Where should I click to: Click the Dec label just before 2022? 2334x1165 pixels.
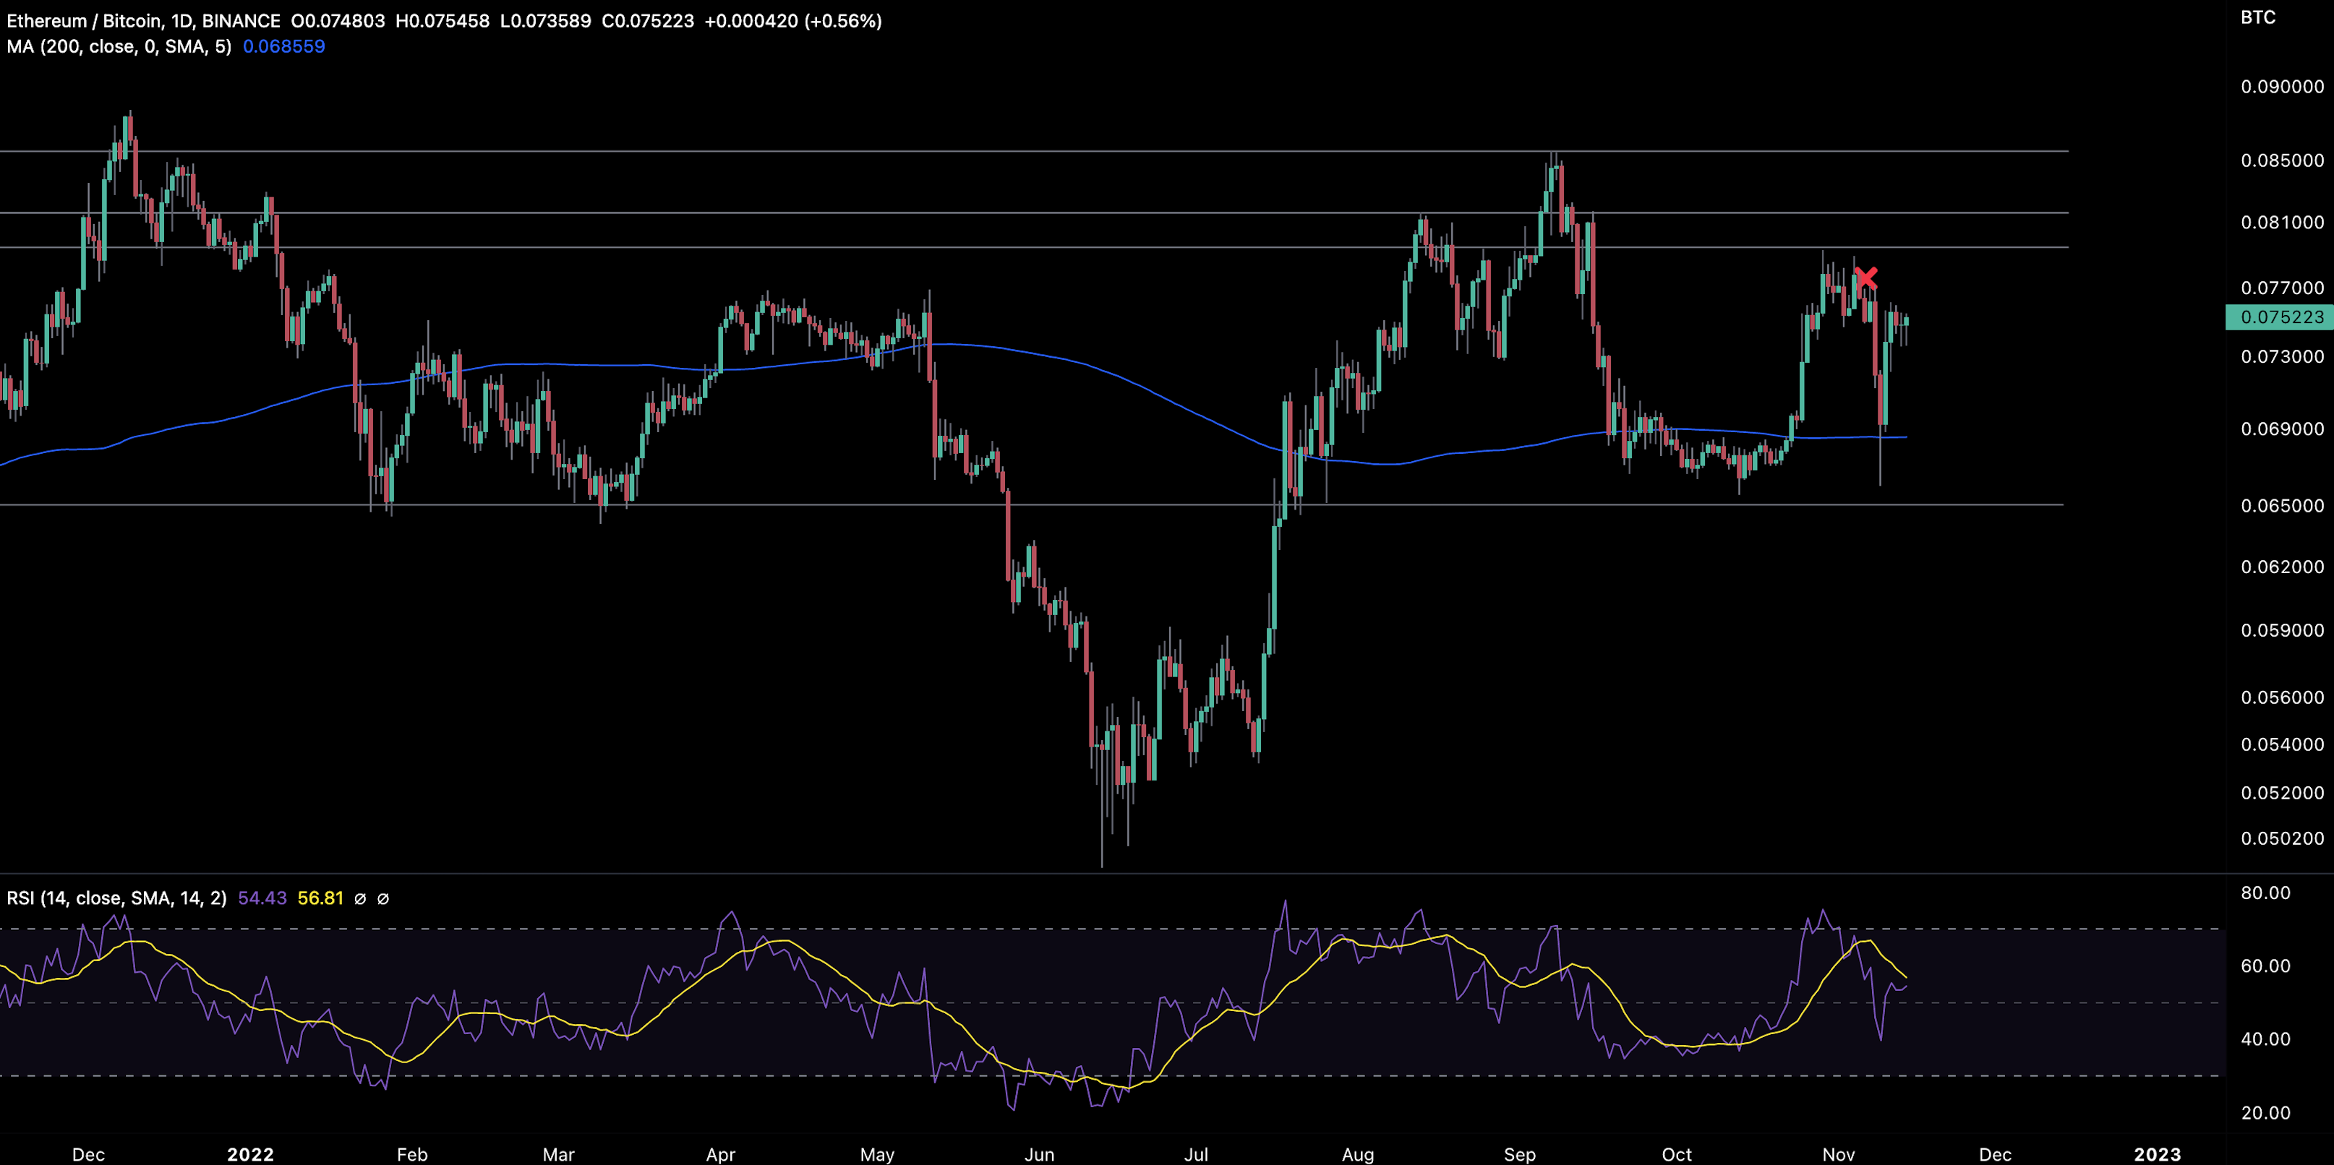tap(88, 1154)
